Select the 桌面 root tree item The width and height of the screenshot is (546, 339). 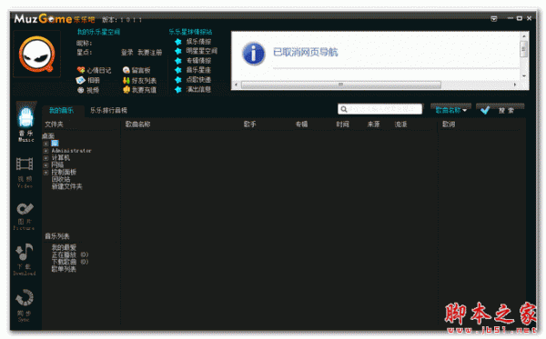(x=48, y=136)
